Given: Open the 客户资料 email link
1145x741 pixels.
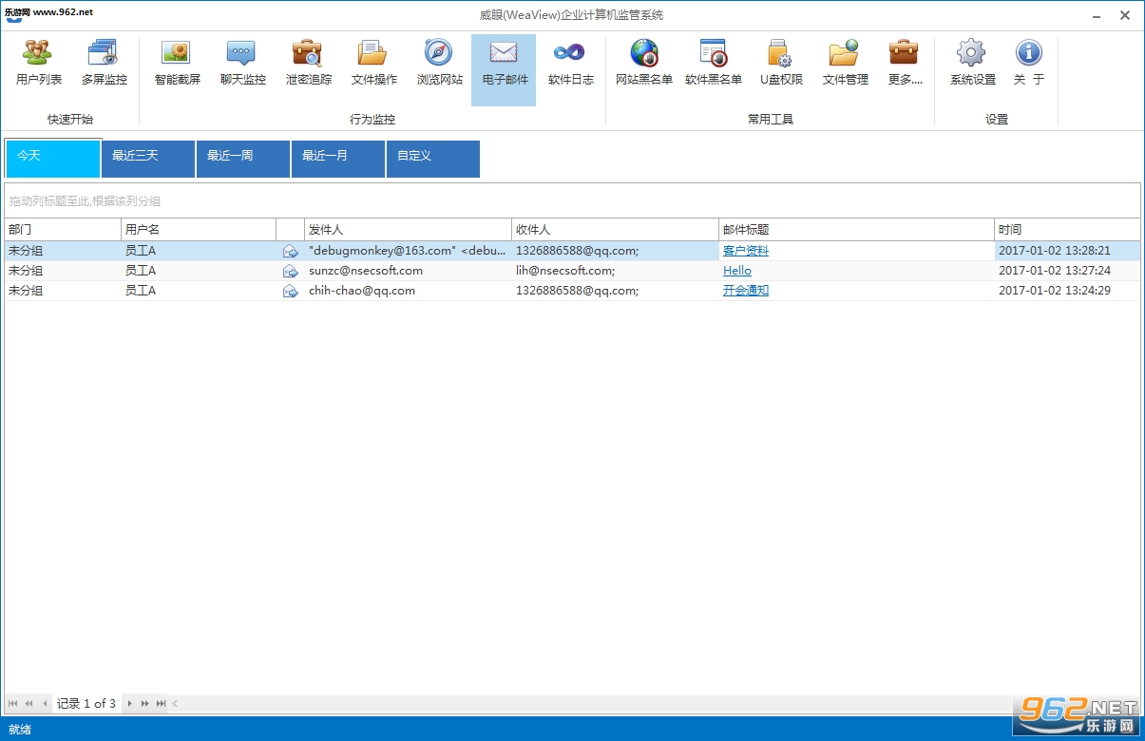Looking at the screenshot, I should [x=745, y=251].
